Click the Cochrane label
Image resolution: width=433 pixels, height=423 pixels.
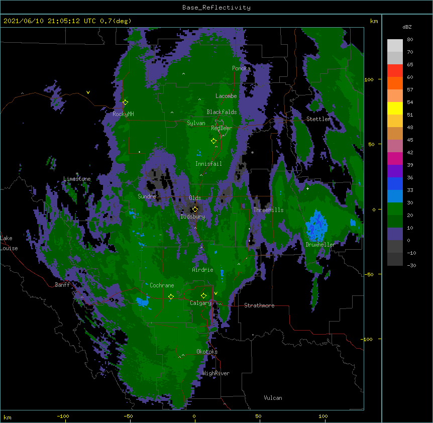pos(162,285)
